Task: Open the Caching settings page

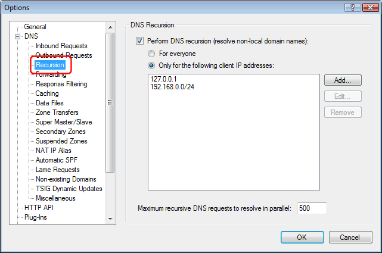Action: [x=47, y=93]
